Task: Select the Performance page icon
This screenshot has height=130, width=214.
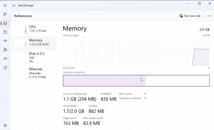Action: (5, 23)
